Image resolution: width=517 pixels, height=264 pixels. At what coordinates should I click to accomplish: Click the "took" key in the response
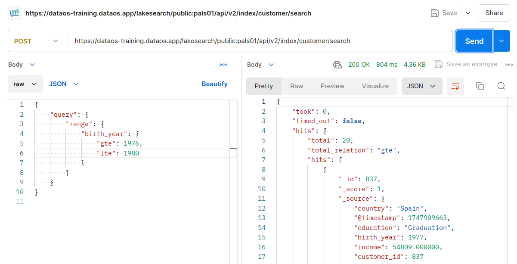pyautogui.click(x=304, y=112)
